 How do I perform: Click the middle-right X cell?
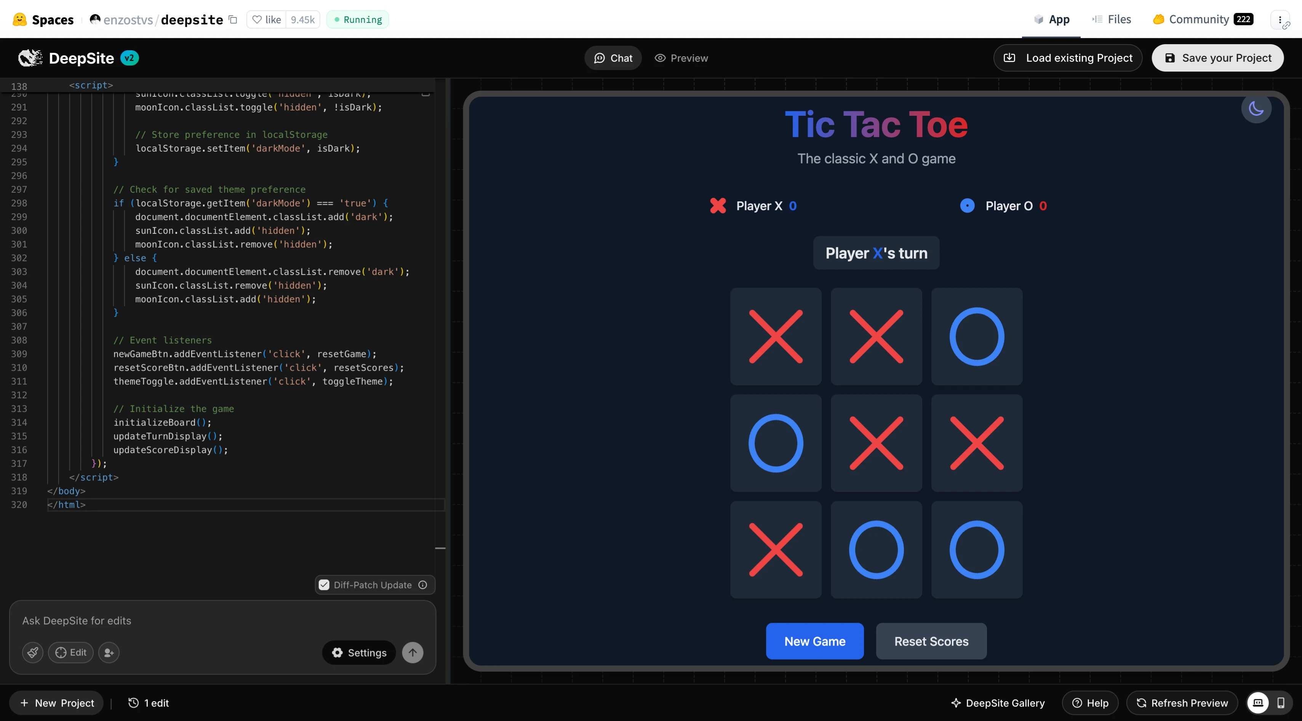(977, 443)
